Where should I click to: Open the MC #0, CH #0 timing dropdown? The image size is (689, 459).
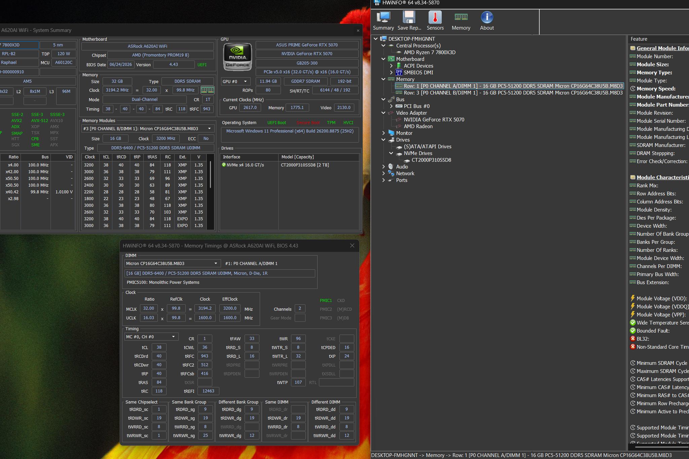click(x=151, y=337)
